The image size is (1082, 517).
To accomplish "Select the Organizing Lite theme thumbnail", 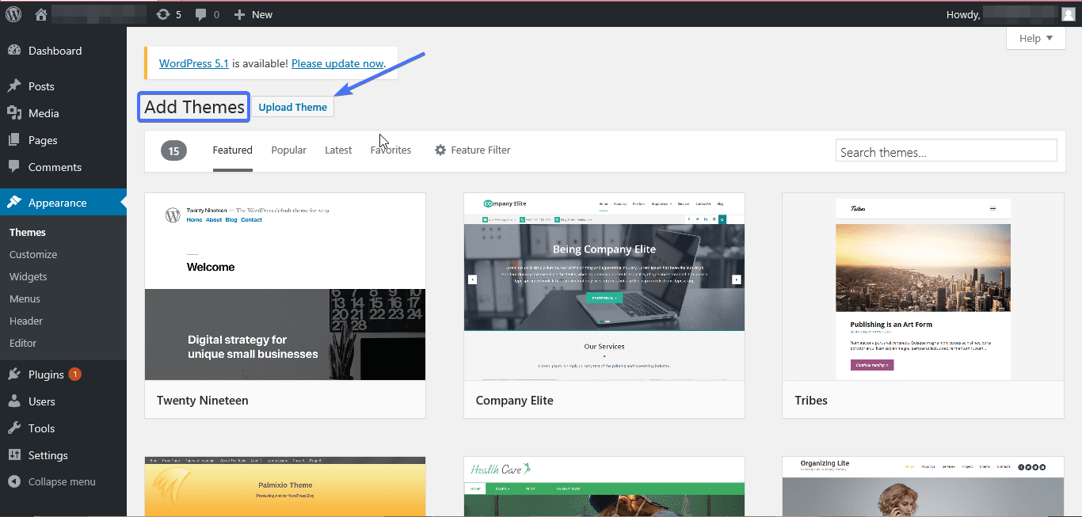I will (923, 487).
